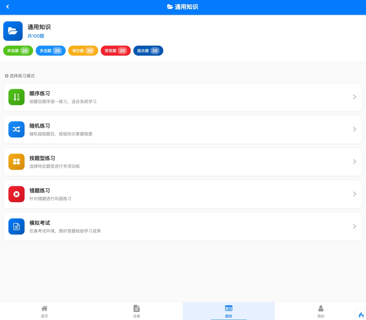Select the blue 多选题 20 badge
The height and width of the screenshot is (320, 366).
point(51,51)
